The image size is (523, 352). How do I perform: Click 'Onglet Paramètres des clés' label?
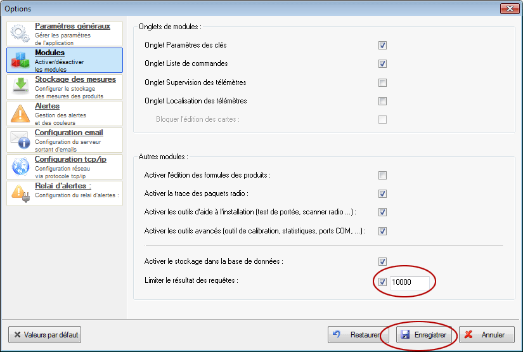(x=186, y=45)
